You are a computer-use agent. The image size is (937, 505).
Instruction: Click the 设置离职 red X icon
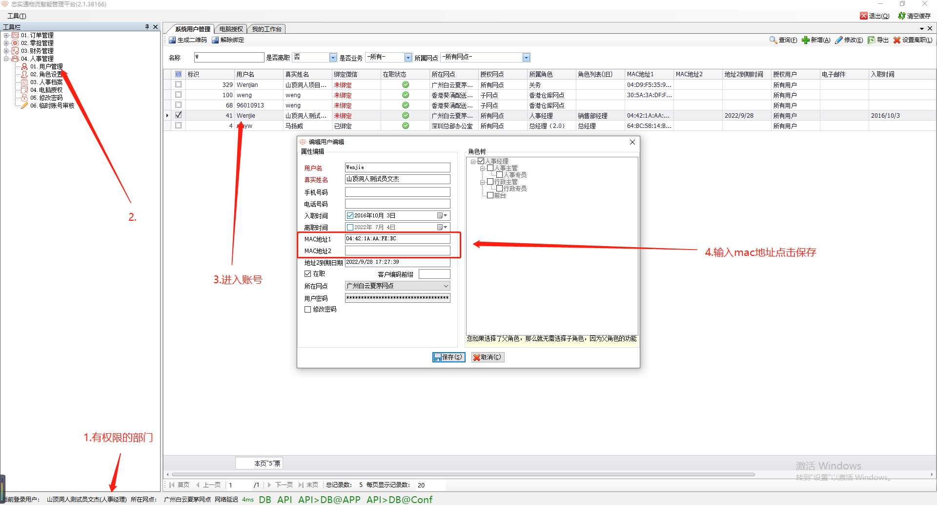897,40
